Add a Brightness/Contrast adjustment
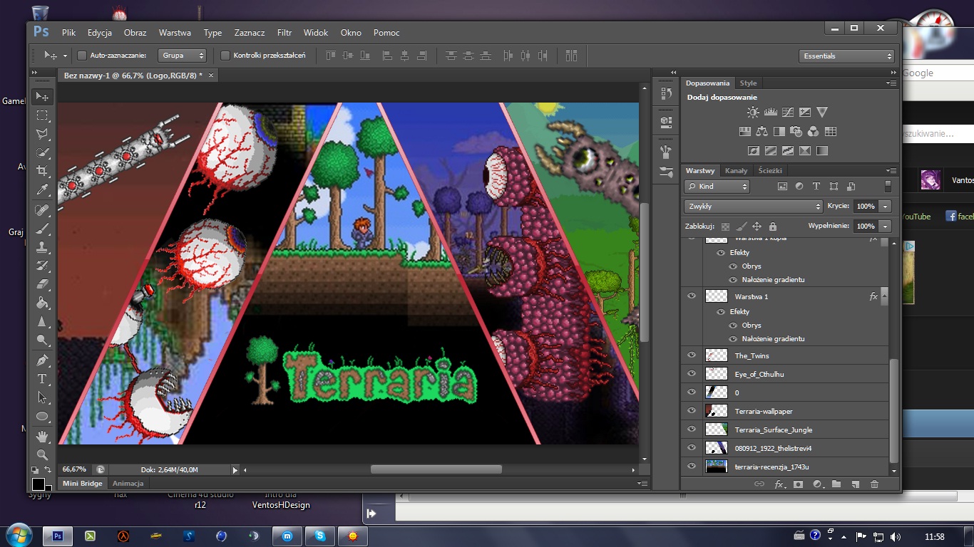 click(x=753, y=112)
